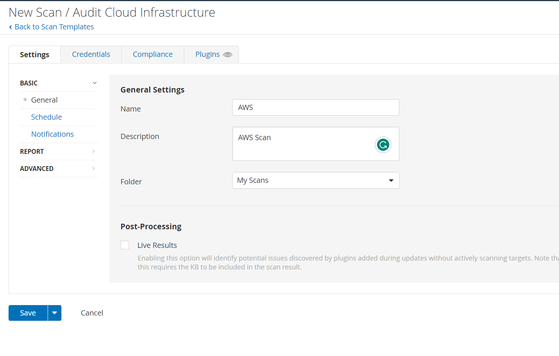Toggle the eye icon next to Plugins
The width and height of the screenshot is (559, 356).
pyautogui.click(x=228, y=54)
